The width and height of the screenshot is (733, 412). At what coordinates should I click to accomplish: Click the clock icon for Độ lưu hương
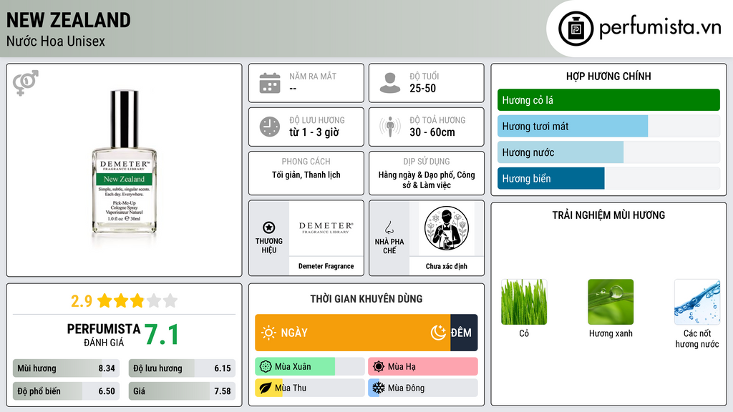270,127
